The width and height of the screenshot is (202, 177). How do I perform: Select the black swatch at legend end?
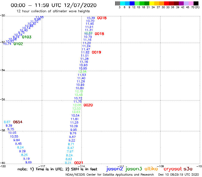click(196, 3)
